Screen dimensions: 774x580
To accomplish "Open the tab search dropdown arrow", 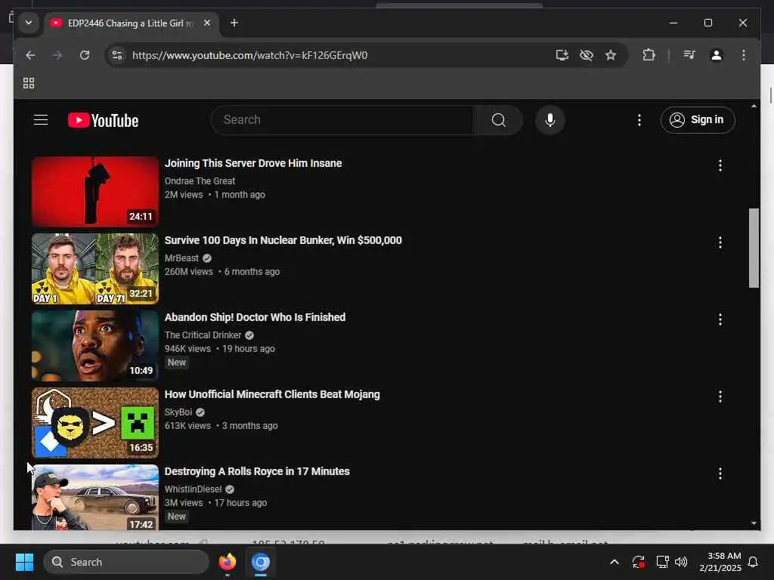I will tap(29, 23).
